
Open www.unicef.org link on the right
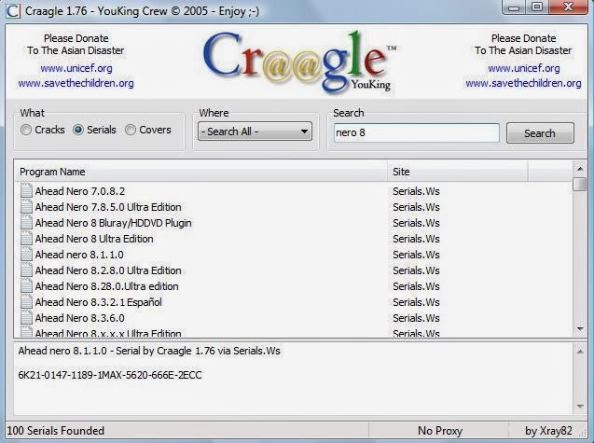point(523,68)
